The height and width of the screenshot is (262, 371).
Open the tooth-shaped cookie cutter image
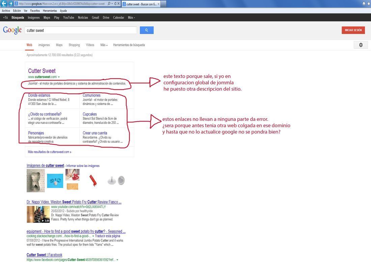(35, 181)
